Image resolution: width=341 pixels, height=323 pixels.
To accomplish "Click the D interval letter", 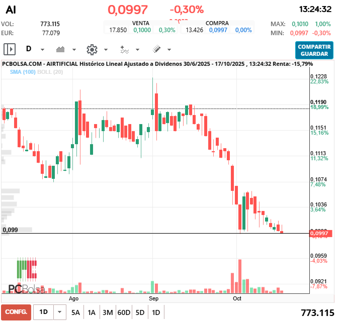I will pyautogui.click(x=29, y=49).
